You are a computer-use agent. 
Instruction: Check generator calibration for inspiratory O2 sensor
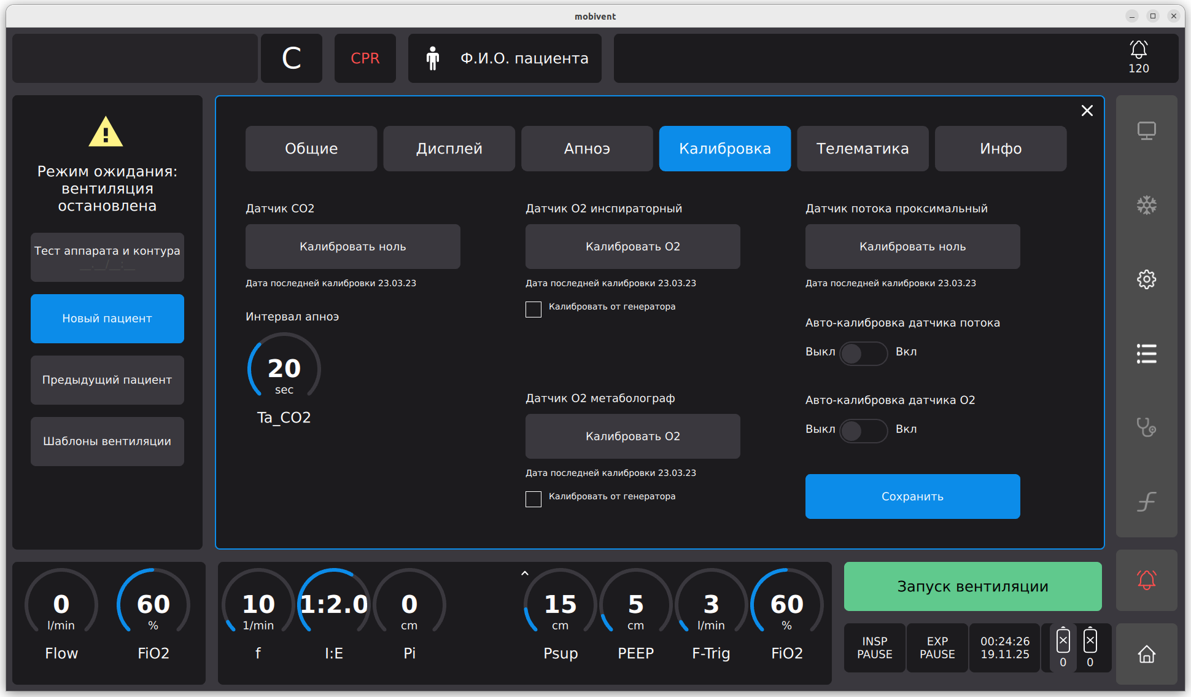tap(533, 309)
